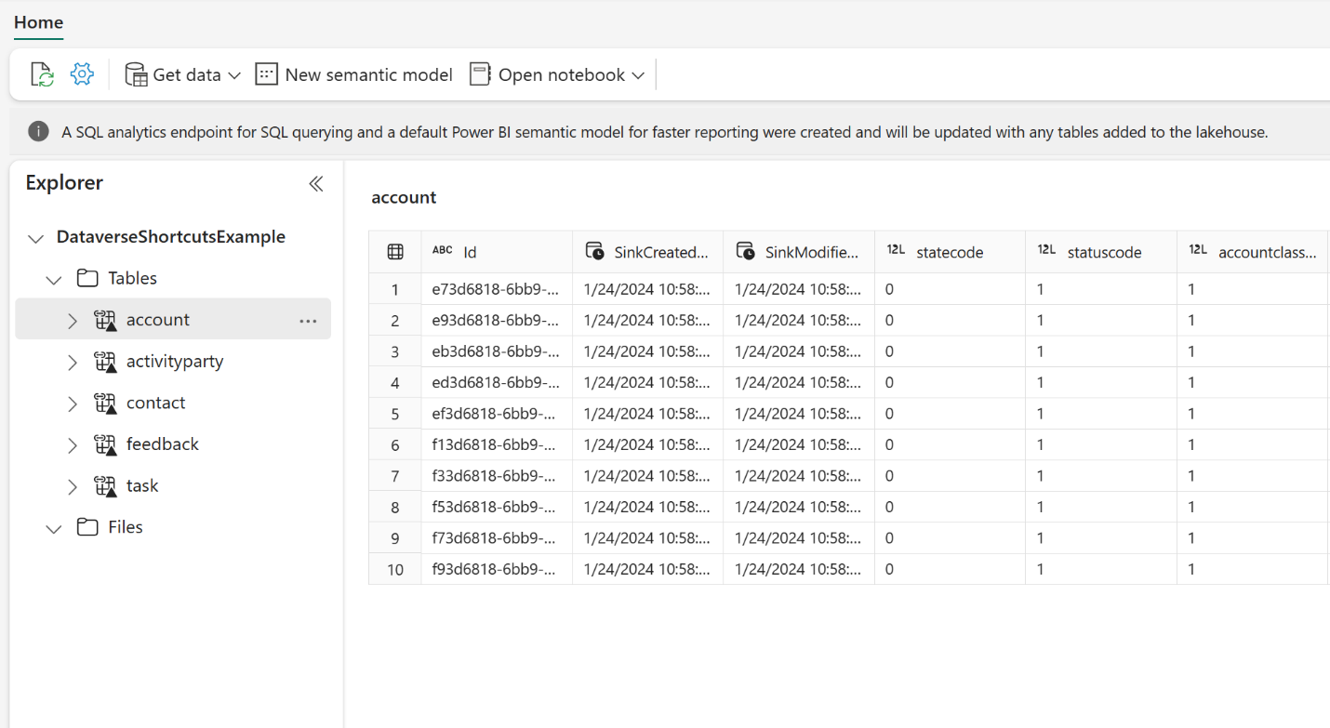This screenshot has width=1330, height=728.
Task: Click the Files folder icon
Action: tap(87, 527)
